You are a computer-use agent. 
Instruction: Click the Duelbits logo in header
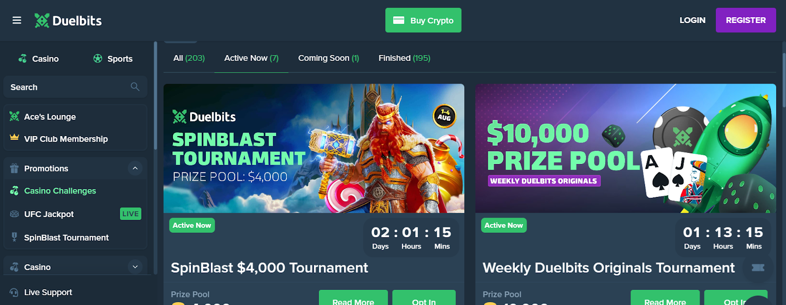(68, 21)
